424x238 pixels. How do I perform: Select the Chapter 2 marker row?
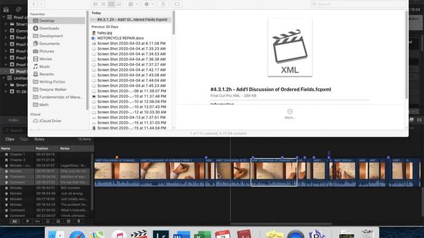[x=46, y=160]
